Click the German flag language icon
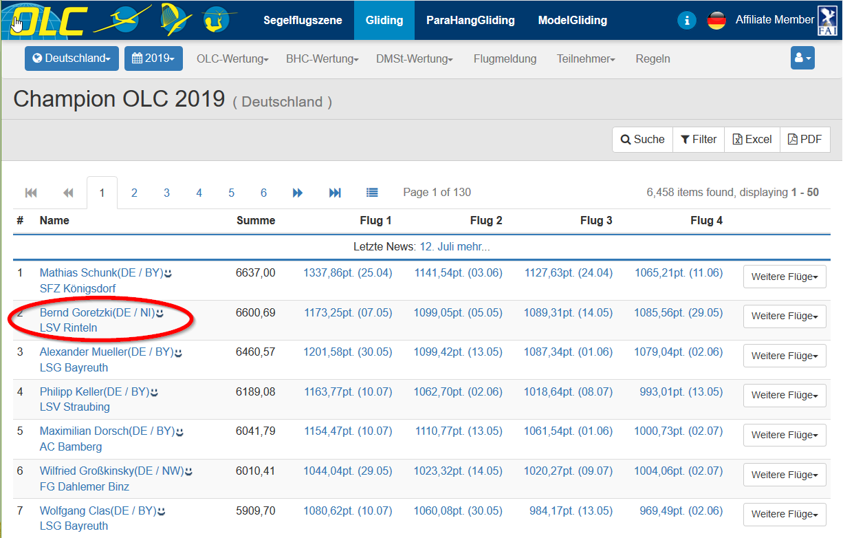The width and height of the screenshot is (843, 538). (716, 20)
